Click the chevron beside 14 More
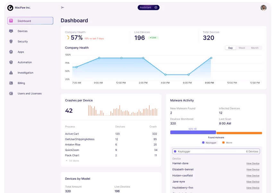Image resolution: width=276 pixels, height=193 pixels. coord(66,161)
